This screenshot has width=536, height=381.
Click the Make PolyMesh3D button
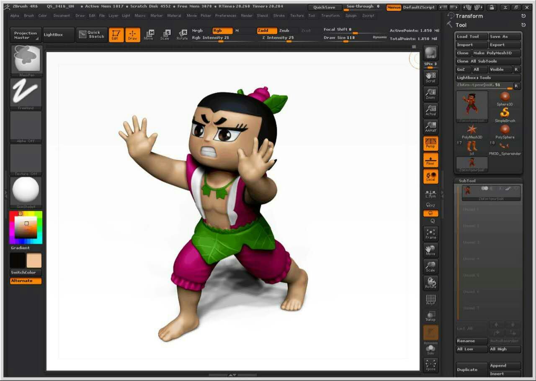point(497,53)
